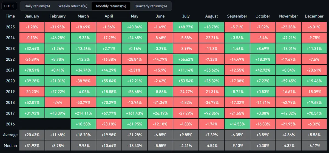Click the Time column header

point(10,16)
